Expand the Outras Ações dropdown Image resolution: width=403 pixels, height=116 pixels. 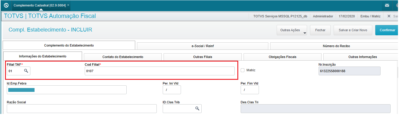click(x=292, y=30)
